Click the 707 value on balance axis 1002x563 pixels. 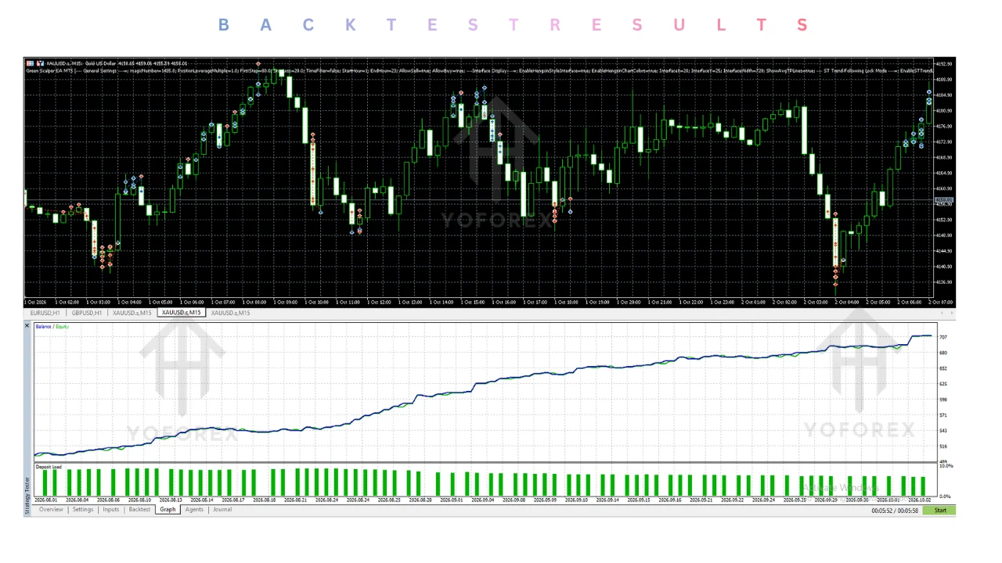tap(943, 337)
